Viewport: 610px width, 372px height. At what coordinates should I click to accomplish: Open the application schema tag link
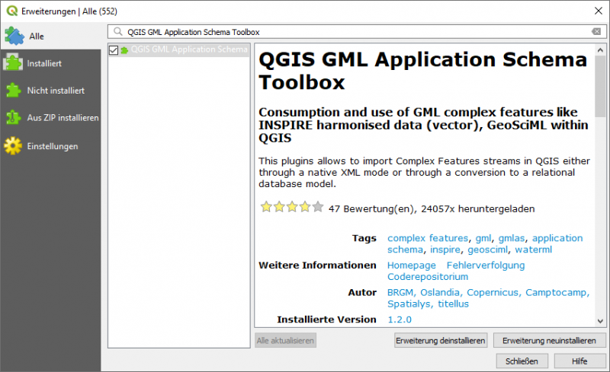tap(485, 244)
